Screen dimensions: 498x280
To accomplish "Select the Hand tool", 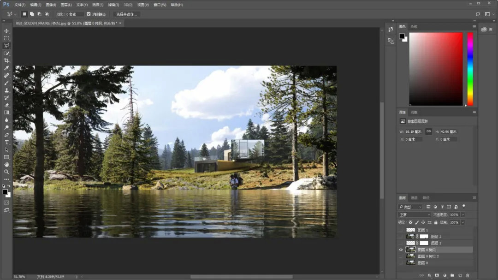I will click(x=6, y=164).
